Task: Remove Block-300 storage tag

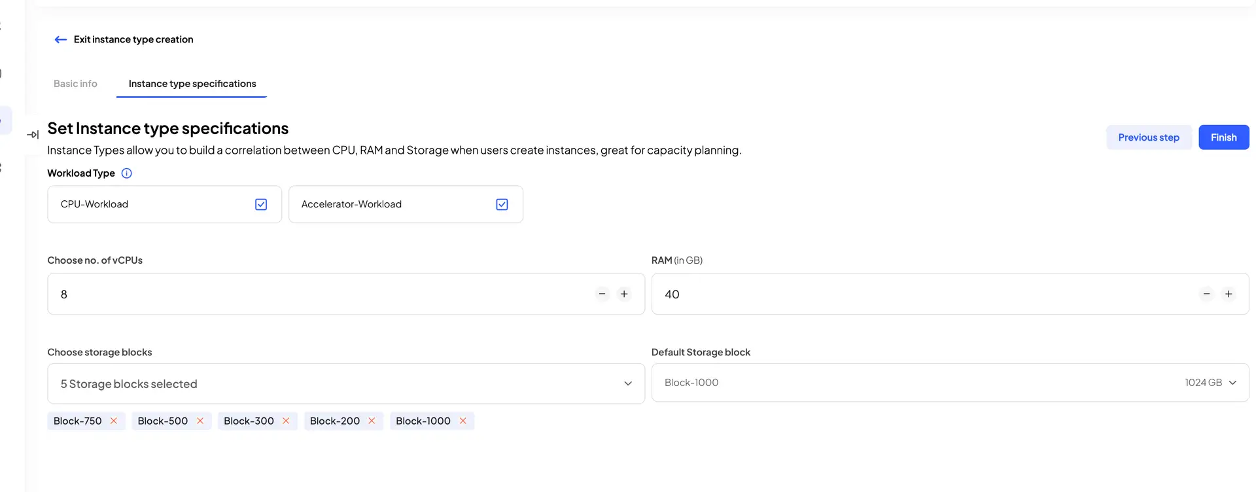Action: click(x=286, y=421)
